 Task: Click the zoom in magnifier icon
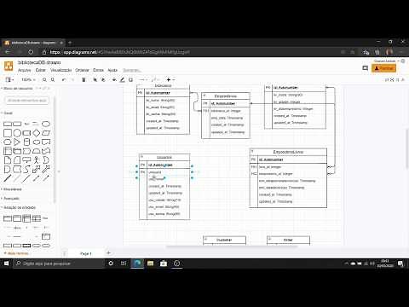(x=44, y=80)
